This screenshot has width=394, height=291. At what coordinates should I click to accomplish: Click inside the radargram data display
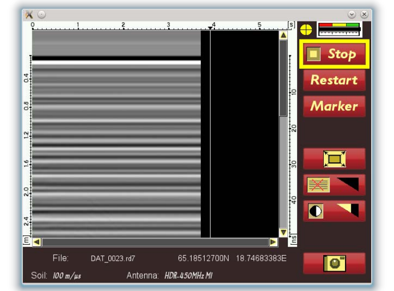(155, 134)
